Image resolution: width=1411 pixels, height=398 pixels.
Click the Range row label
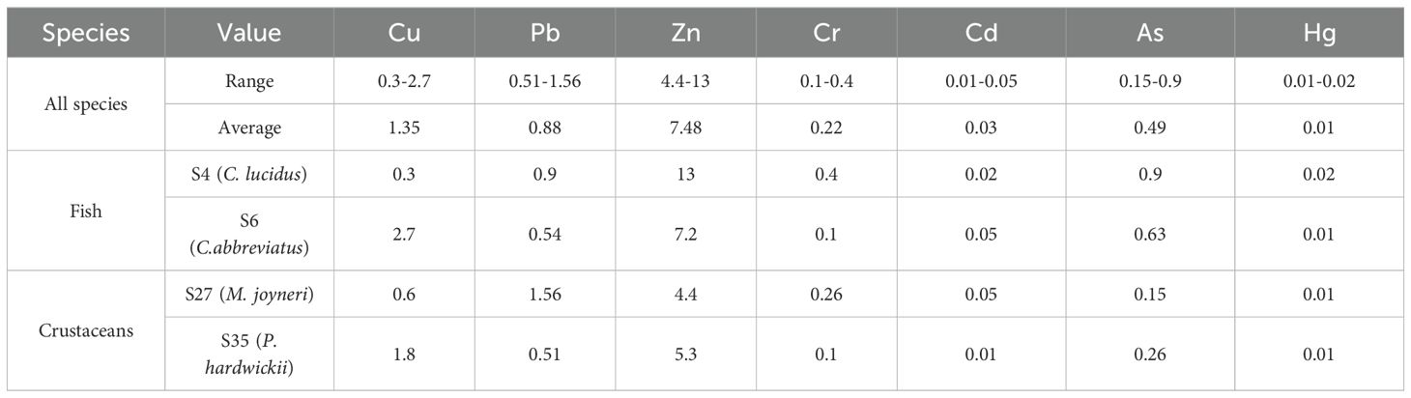point(248,81)
